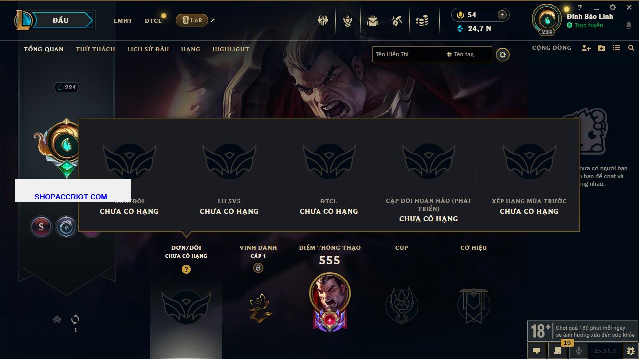This screenshot has width=639, height=359.
Task: Click the Tên Hiển Thị search field
Action: click(x=408, y=54)
